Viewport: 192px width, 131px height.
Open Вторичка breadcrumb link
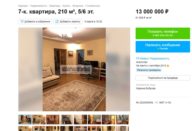pyautogui.click(x=78, y=6)
